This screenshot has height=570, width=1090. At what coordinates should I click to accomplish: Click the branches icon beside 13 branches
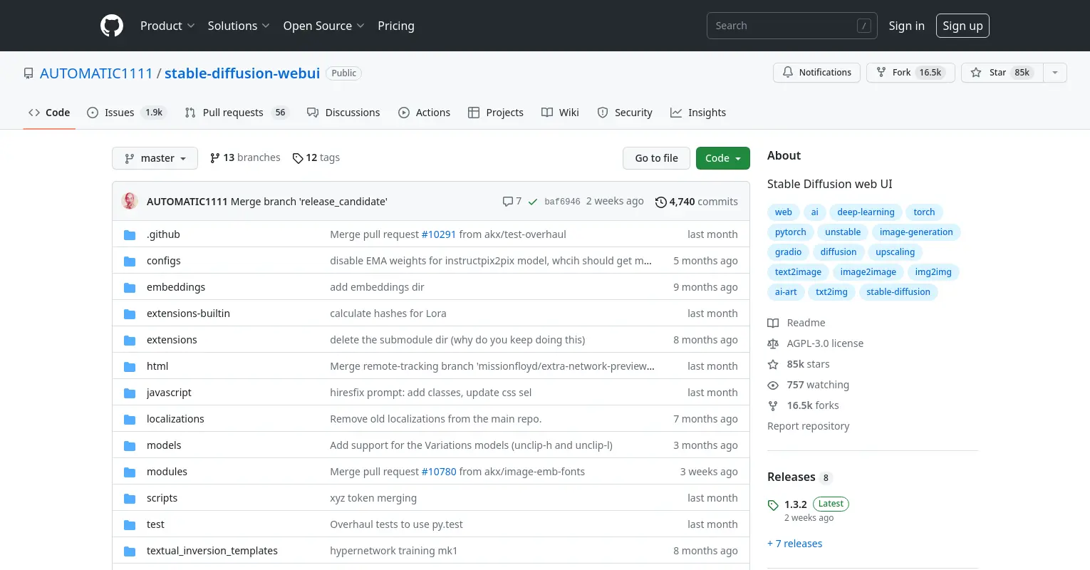click(x=214, y=158)
